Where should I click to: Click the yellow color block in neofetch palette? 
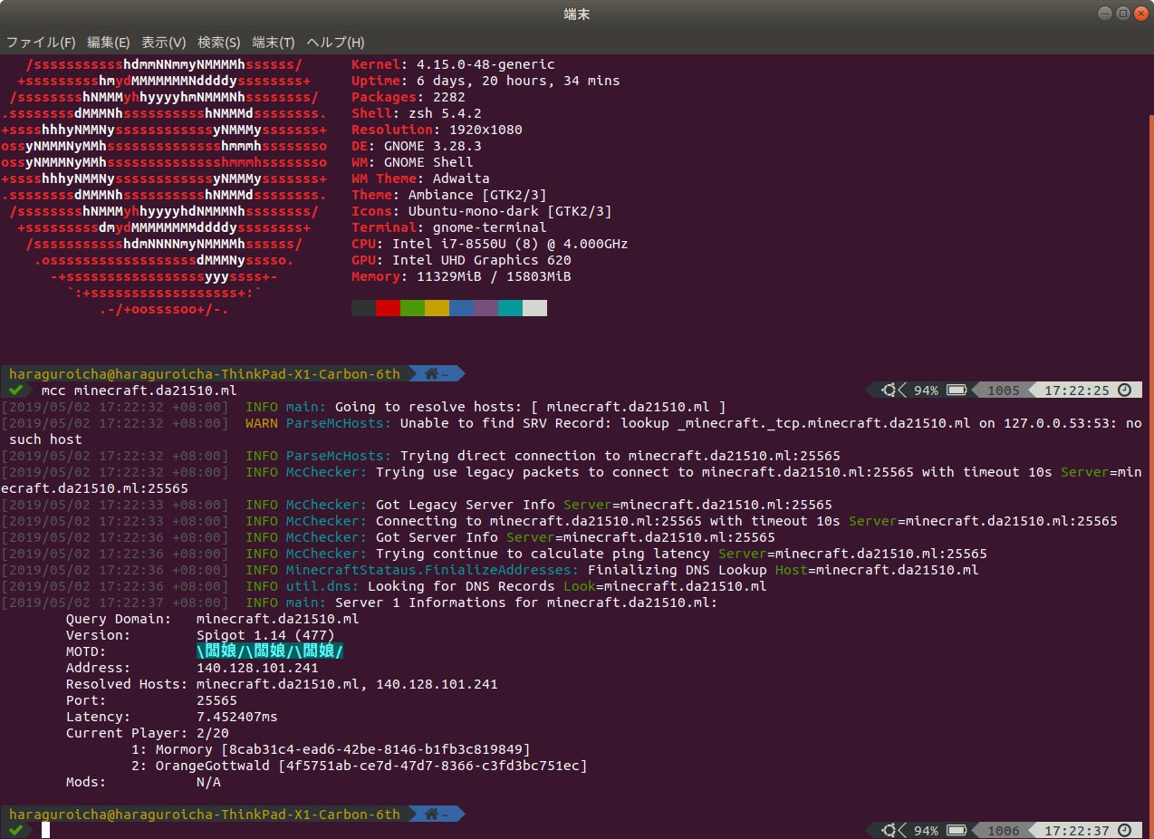(437, 308)
